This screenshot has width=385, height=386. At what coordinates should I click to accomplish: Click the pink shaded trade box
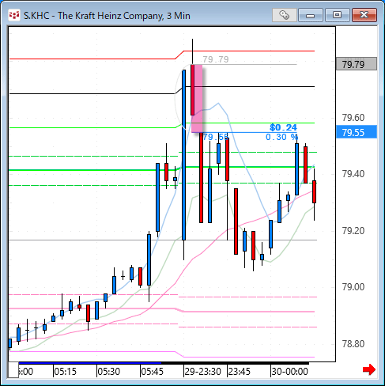[x=197, y=98]
